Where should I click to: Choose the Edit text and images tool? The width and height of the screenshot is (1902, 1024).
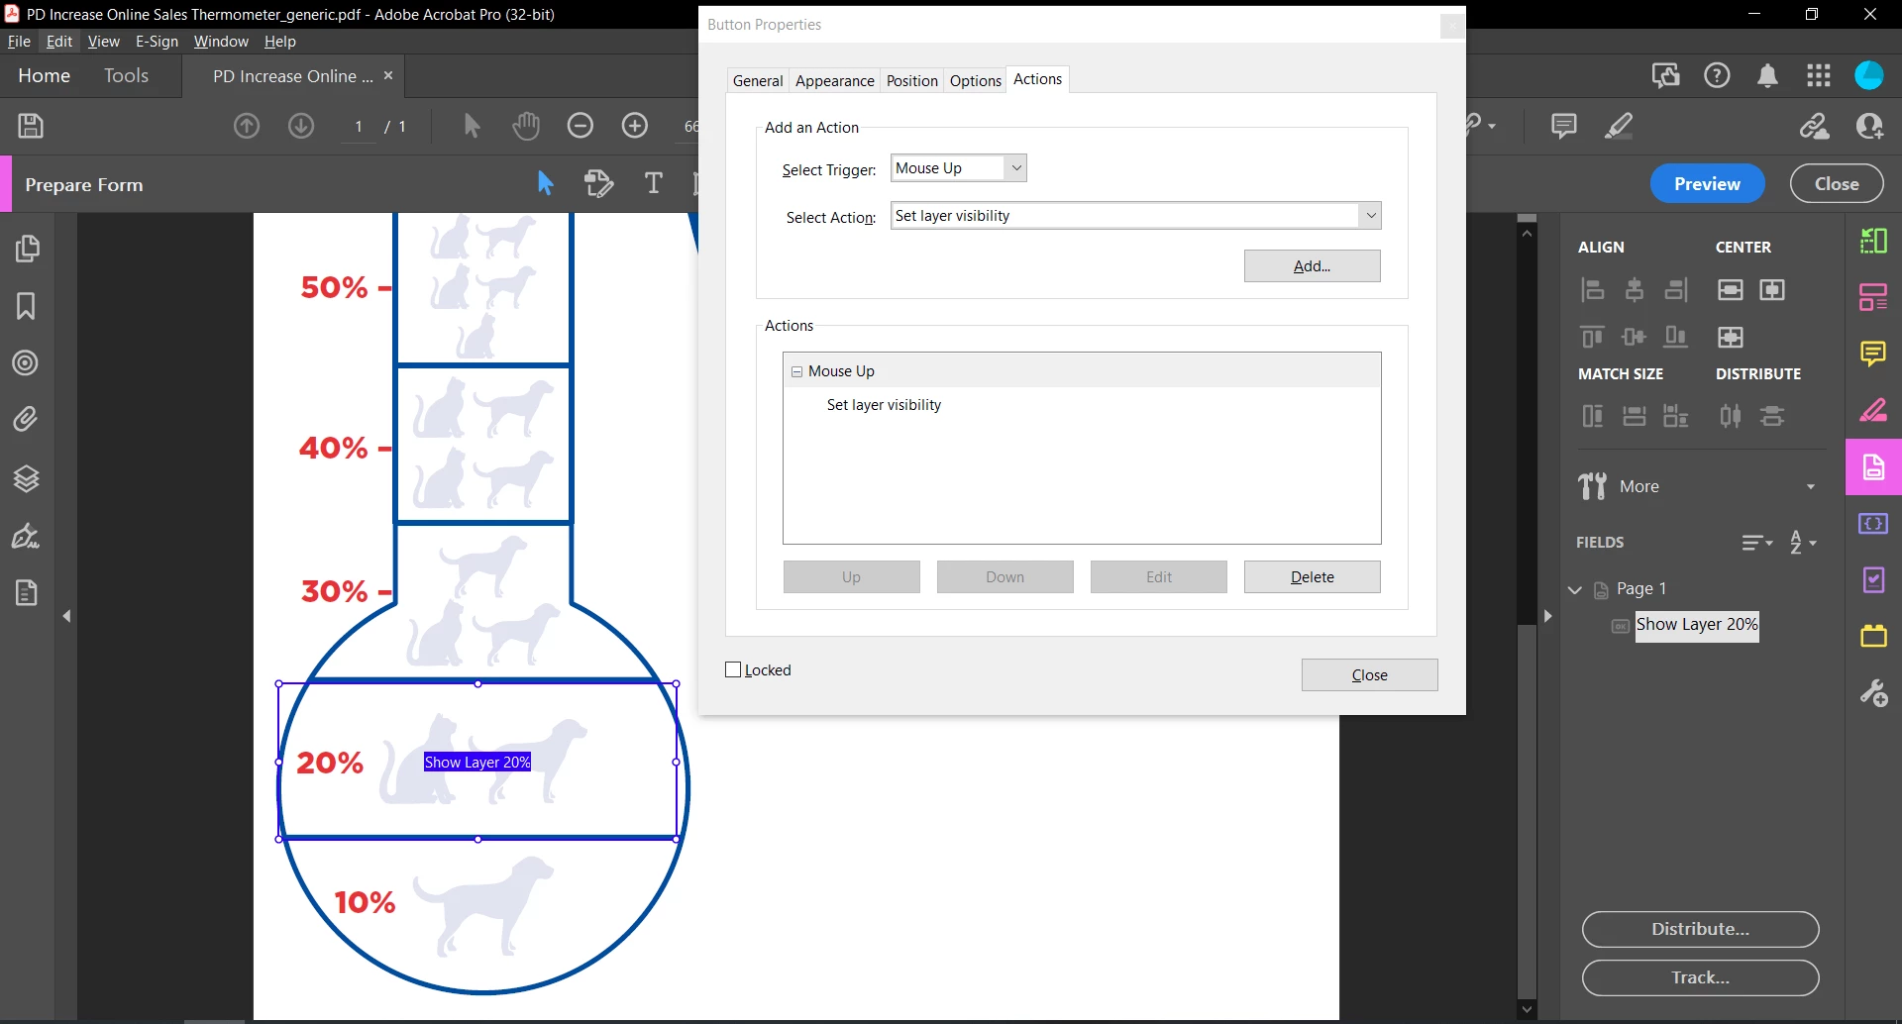[x=599, y=183]
